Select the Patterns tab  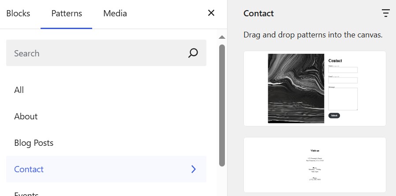pyautogui.click(x=67, y=13)
